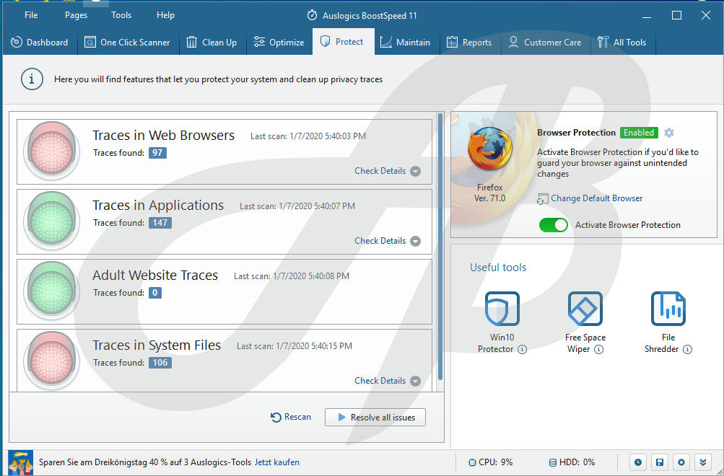Image resolution: width=724 pixels, height=476 pixels.
Task: Click the Traces in System Files count 106
Action: [x=160, y=363]
